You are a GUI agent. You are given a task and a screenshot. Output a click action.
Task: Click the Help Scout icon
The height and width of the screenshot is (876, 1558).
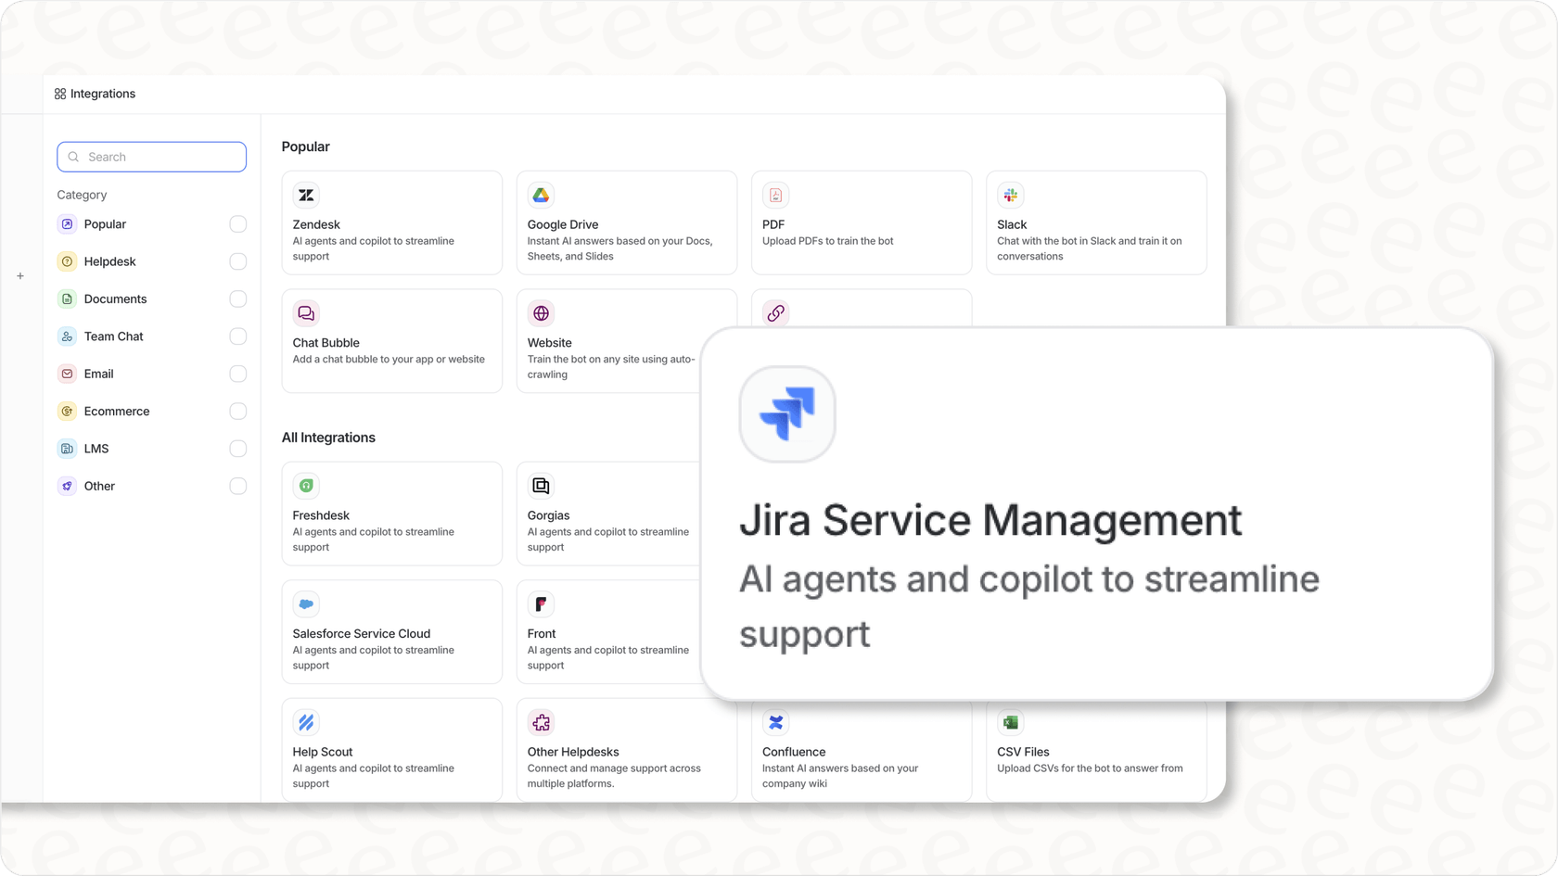tap(306, 722)
